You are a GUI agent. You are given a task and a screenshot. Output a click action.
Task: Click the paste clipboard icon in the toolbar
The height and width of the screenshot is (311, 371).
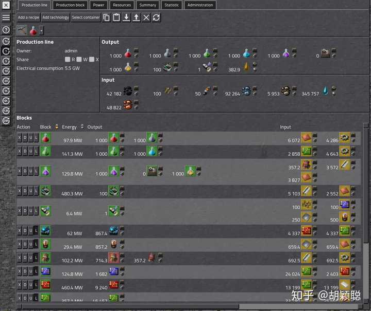tap(116, 17)
